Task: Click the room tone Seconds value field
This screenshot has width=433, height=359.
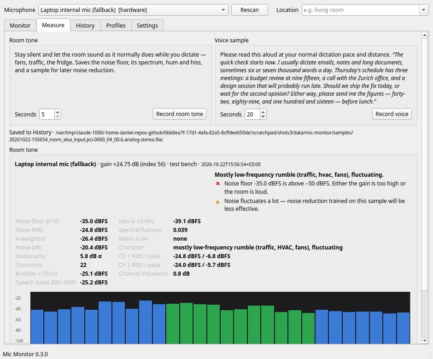Action: (47, 114)
